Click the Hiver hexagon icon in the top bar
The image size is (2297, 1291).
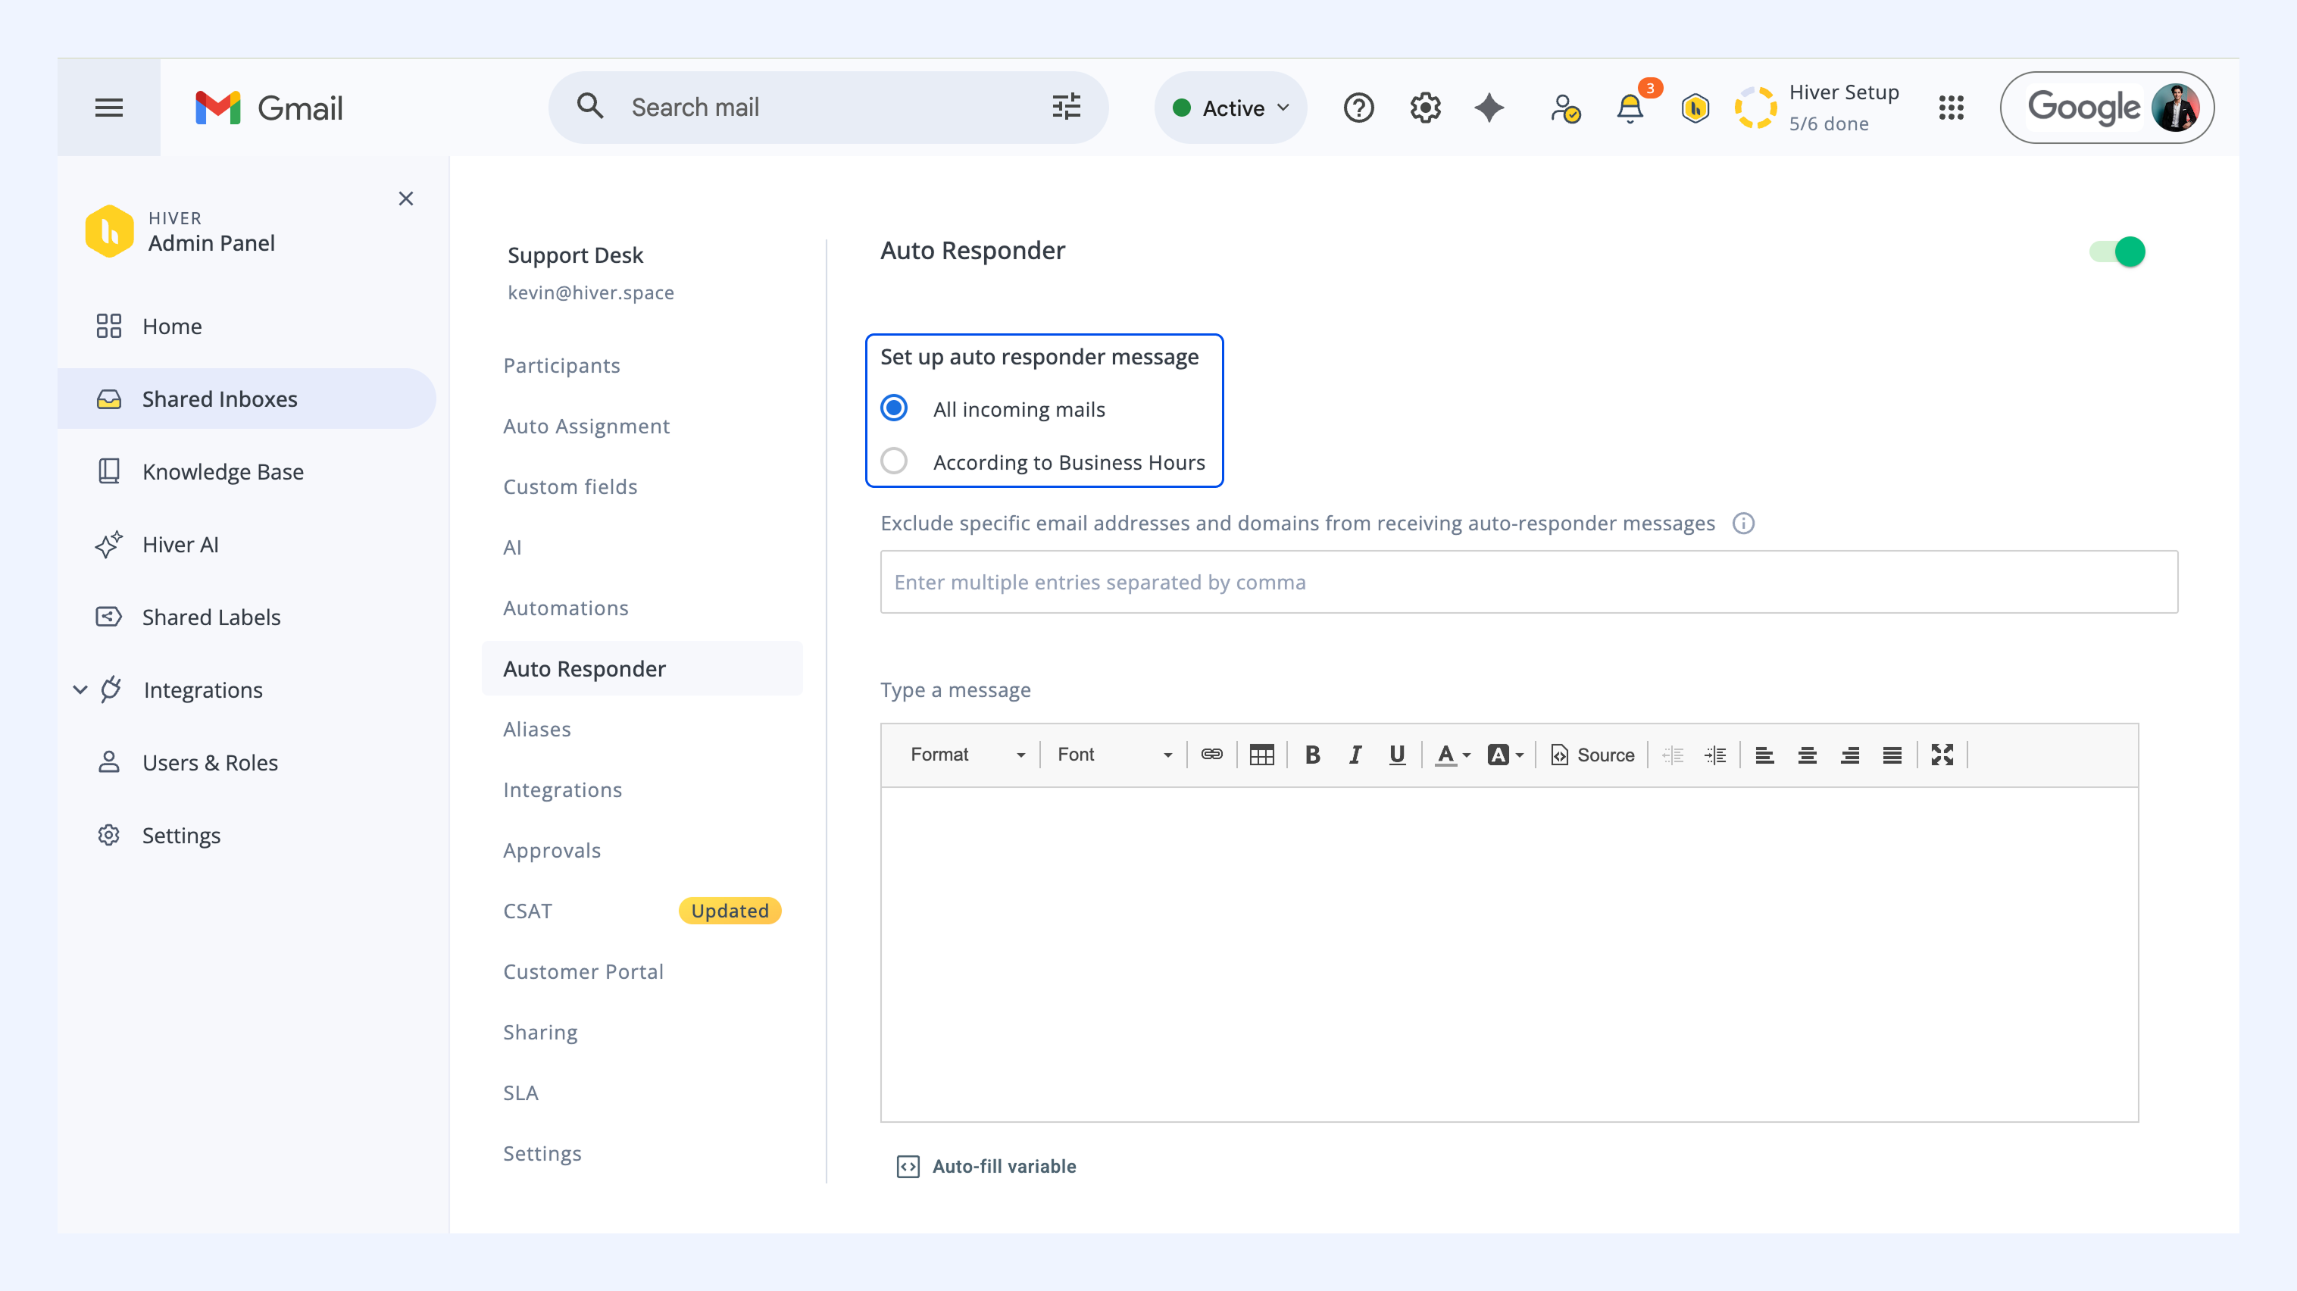point(1695,109)
